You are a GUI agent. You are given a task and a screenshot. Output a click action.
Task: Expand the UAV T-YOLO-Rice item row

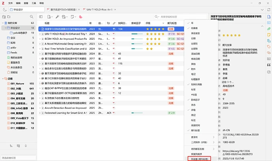[x=40, y=34]
